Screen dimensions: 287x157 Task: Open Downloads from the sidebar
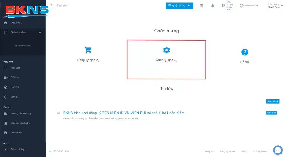[17, 133]
